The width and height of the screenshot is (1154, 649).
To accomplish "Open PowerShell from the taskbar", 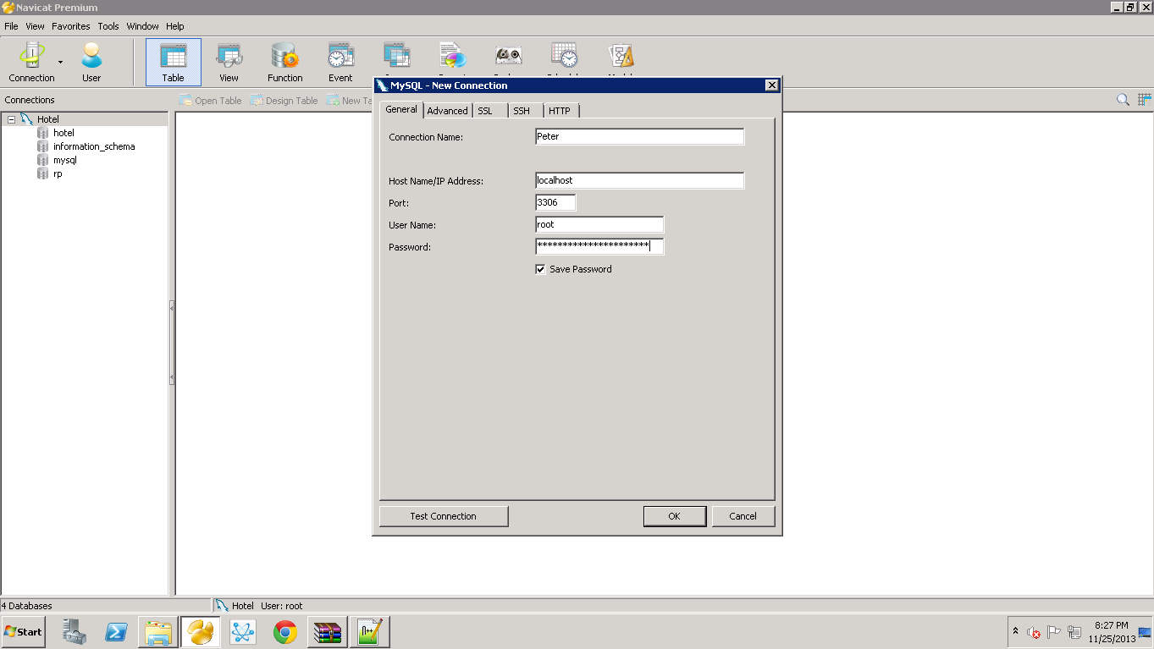I will [x=116, y=631].
